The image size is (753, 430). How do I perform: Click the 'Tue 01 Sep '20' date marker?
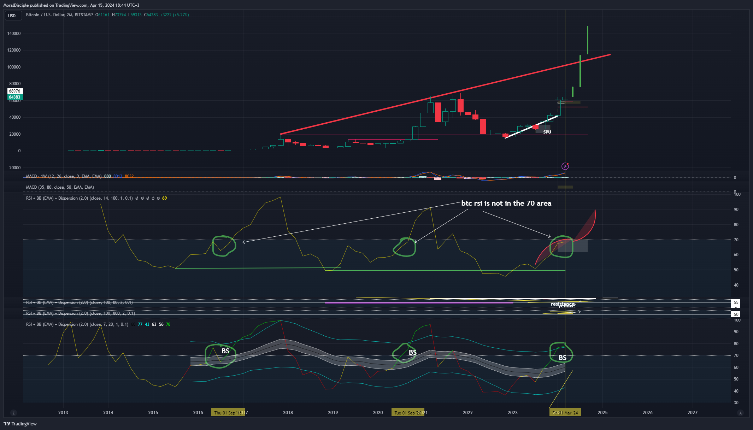408,413
